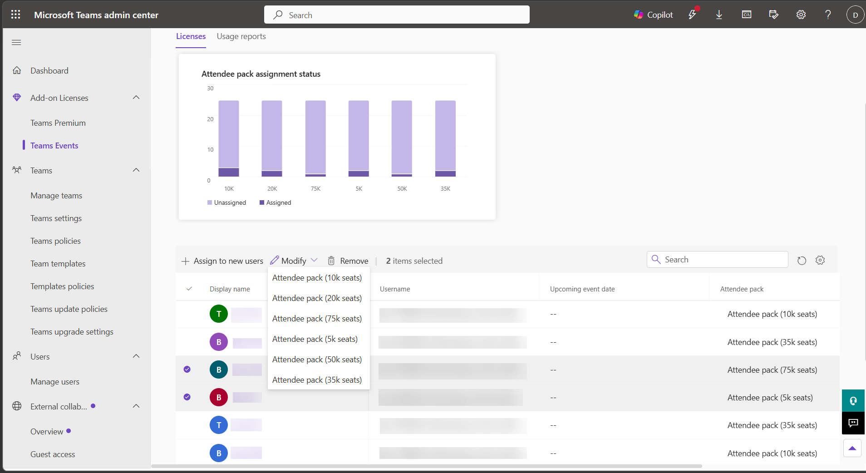Open Cloud Shell from the header
The width and height of the screenshot is (866, 473).
coord(746,15)
